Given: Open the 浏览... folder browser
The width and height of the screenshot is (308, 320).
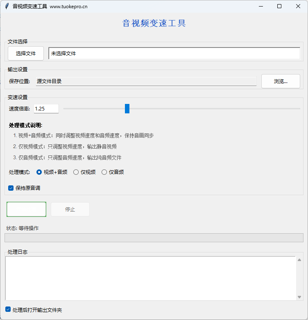Looking at the screenshot, I should click(281, 81).
